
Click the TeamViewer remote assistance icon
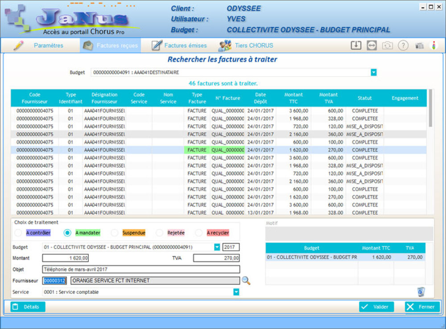coord(372,45)
